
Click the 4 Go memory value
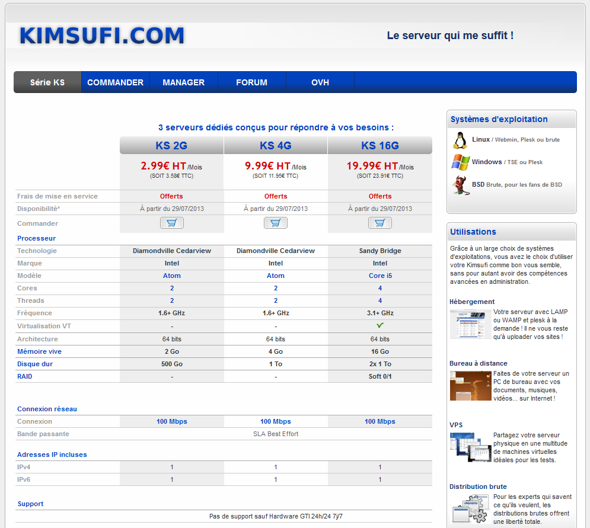click(x=276, y=351)
